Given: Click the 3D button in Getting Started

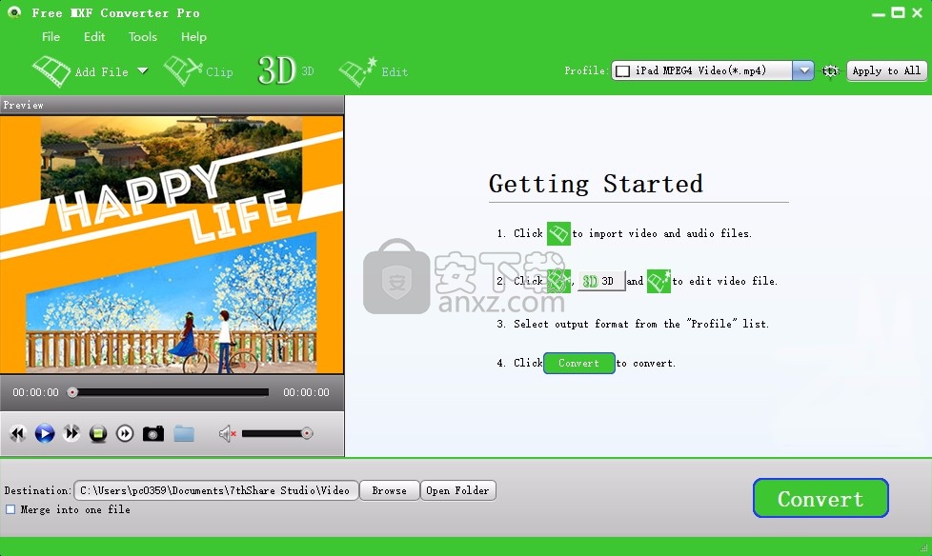Looking at the screenshot, I should coord(601,281).
